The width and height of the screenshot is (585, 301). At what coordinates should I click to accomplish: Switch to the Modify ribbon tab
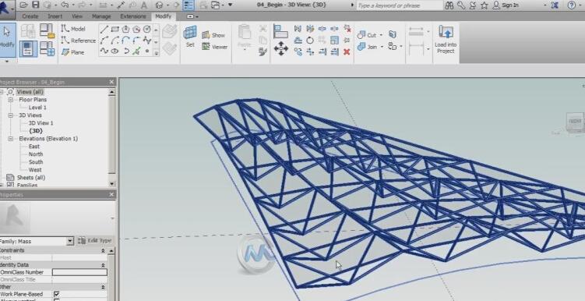tap(163, 16)
